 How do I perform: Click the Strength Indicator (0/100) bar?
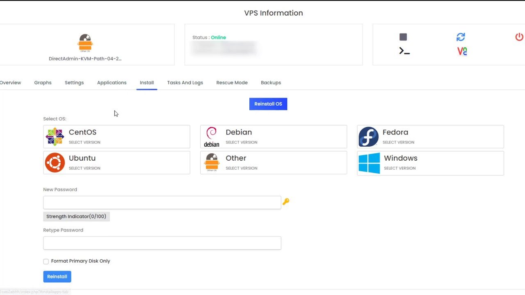(x=76, y=216)
